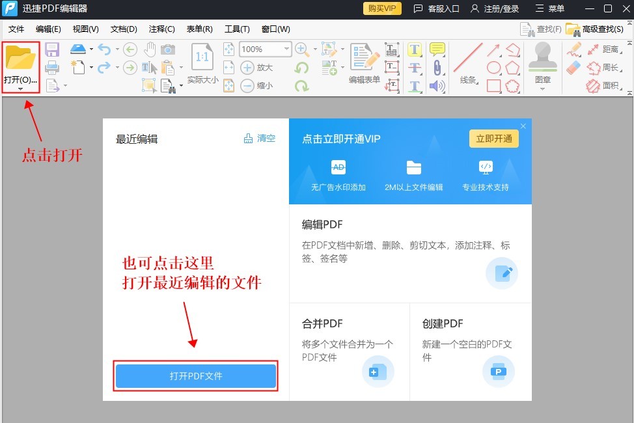
Task: Click the 立即开通 VIP button
Action: (x=493, y=139)
